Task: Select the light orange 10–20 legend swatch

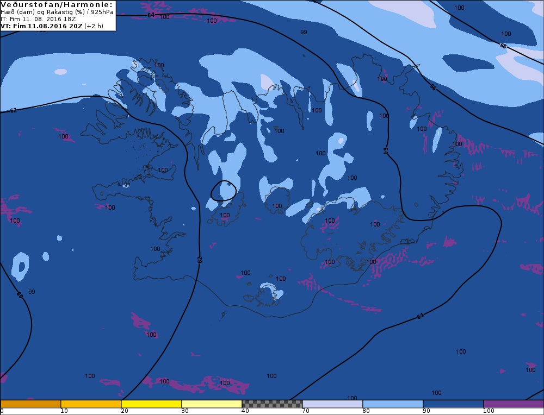Action: [x=91, y=404]
